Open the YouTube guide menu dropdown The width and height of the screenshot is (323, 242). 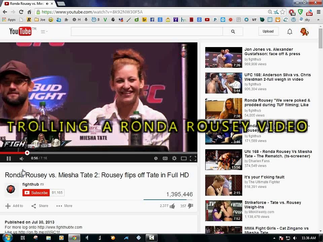pyautogui.click(x=44, y=32)
